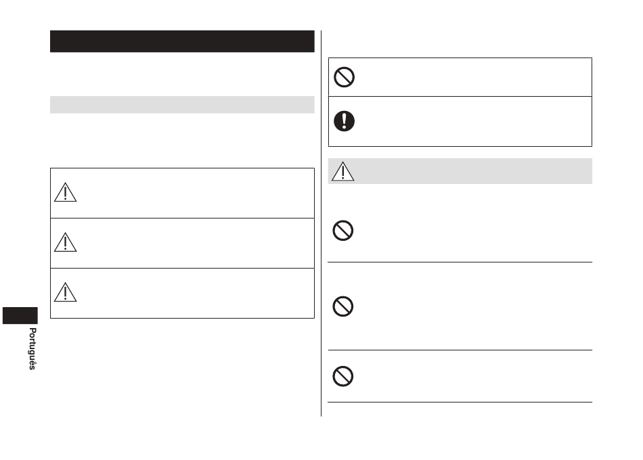
Task: Select the solid black exclamation mandatory icon
Action: click(344, 121)
